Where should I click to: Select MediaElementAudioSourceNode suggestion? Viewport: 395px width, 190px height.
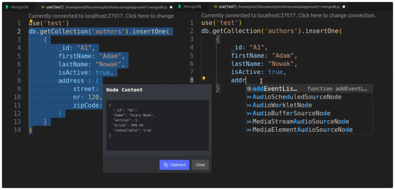point(309,130)
